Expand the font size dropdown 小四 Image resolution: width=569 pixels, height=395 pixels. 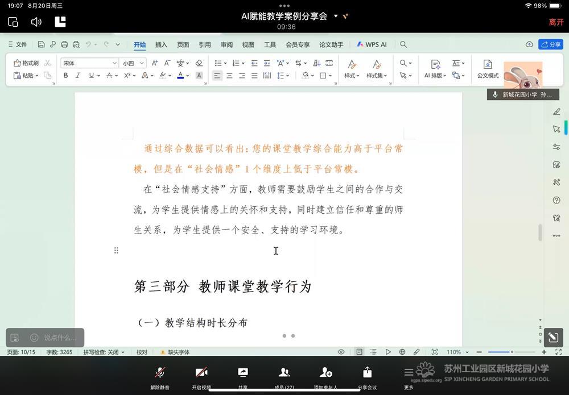[134, 63]
